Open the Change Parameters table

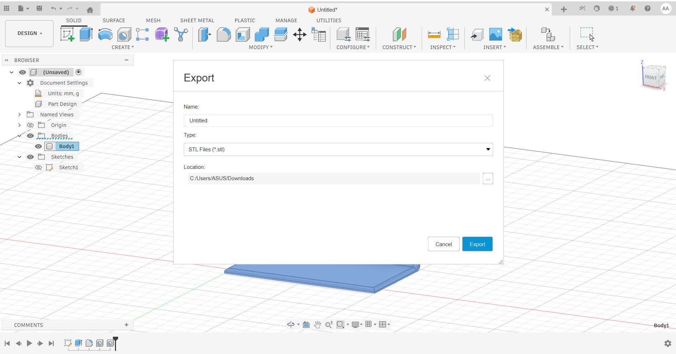[319, 35]
